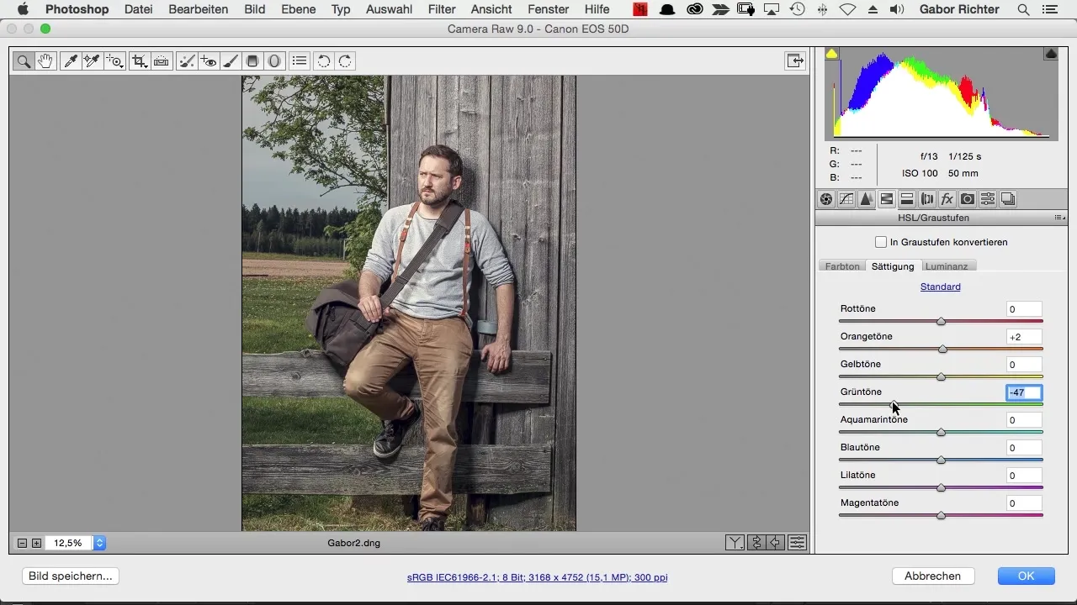
Task: Open the Basic (aperture) panel
Action: pyautogui.click(x=826, y=199)
